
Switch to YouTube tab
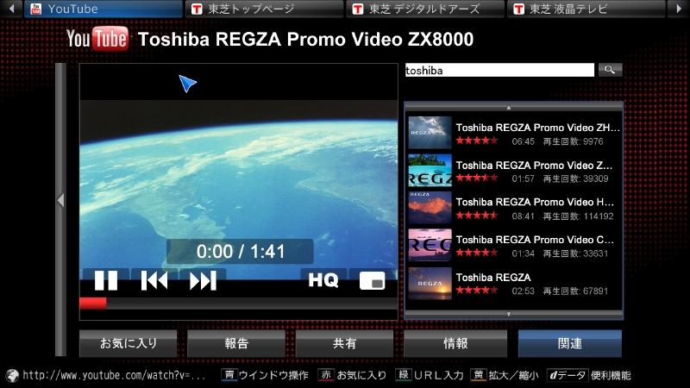tap(103, 9)
